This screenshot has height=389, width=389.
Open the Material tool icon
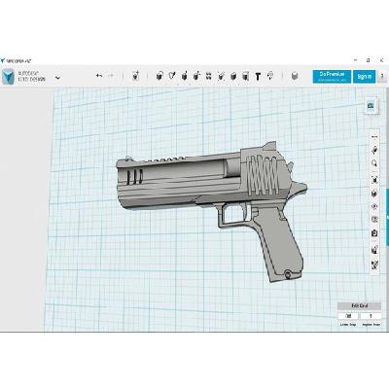(294, 76)
